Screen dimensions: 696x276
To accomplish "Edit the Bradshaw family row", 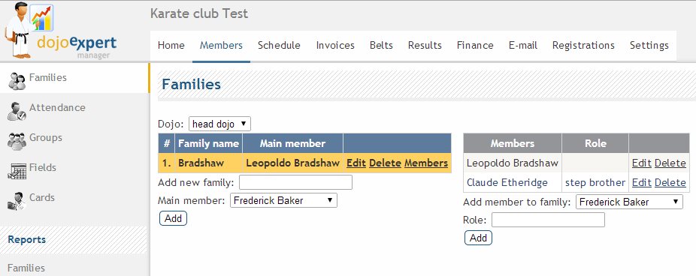I will click(356, 163).
